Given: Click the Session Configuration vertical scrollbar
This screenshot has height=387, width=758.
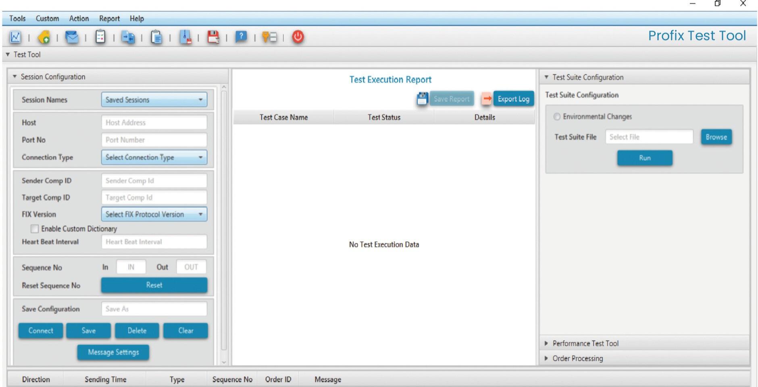Looking at the screenshot, I should tap(224, 221).
